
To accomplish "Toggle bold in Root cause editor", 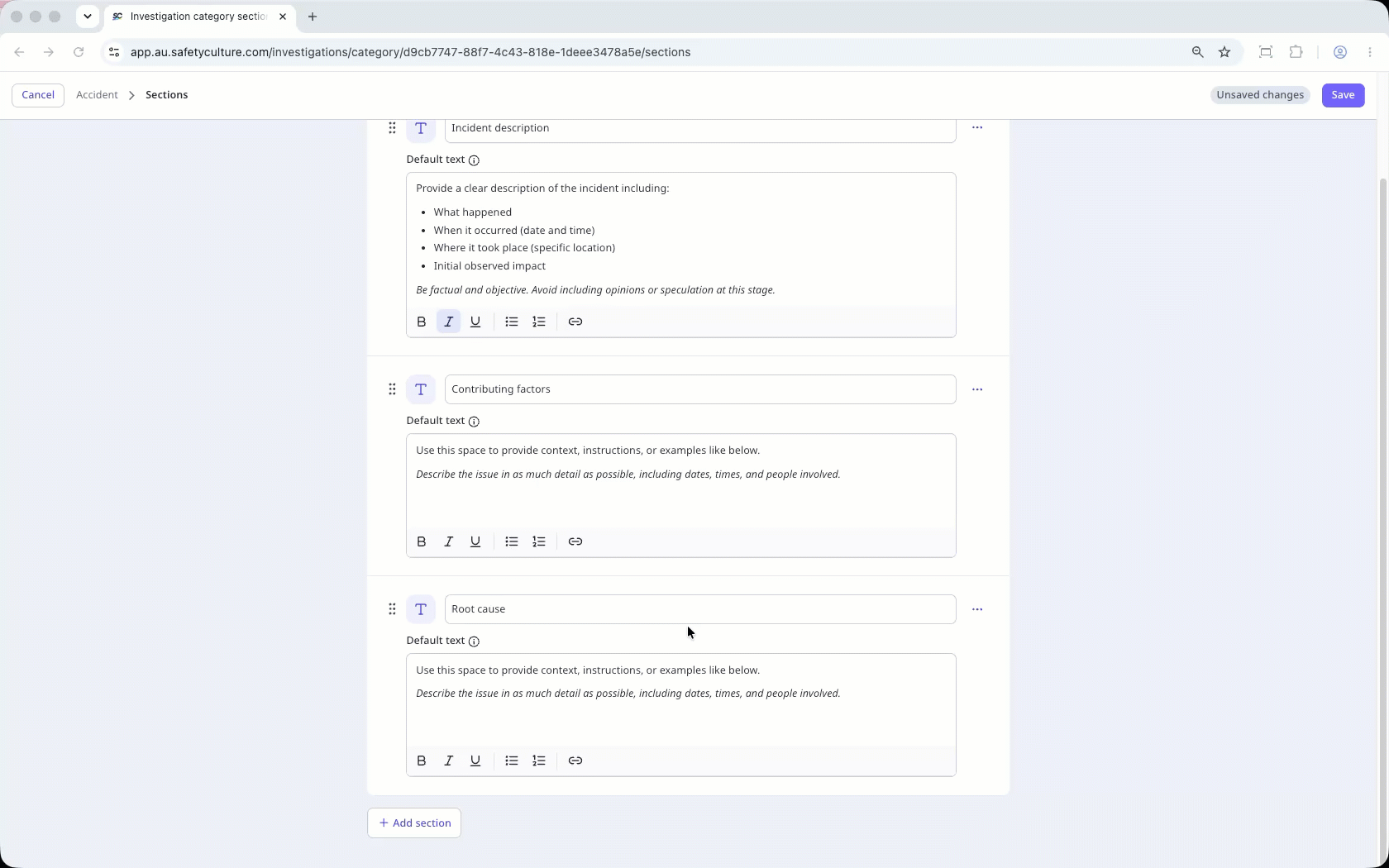I will (422, 761).
